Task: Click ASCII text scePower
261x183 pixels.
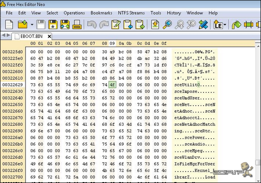Action: point(195,137)
